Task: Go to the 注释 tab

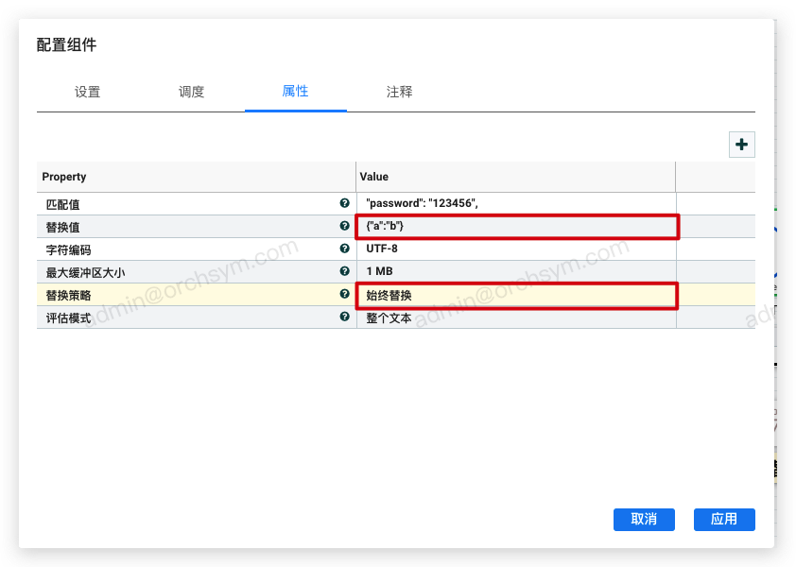Action: click(399, 92)
